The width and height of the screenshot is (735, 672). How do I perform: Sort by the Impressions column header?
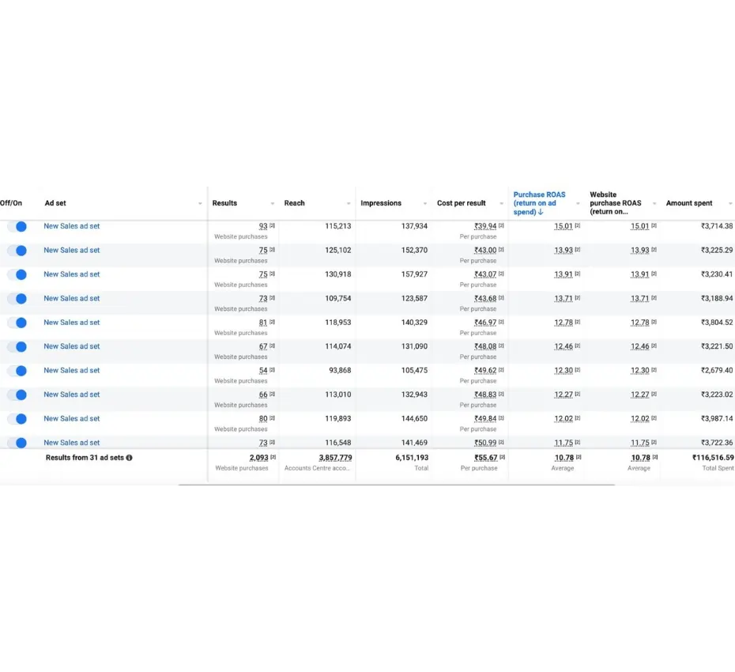381,203
